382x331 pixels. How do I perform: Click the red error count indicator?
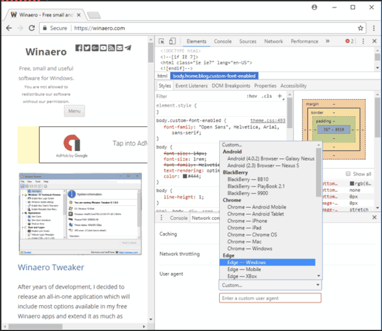click(x=349, y=42)
